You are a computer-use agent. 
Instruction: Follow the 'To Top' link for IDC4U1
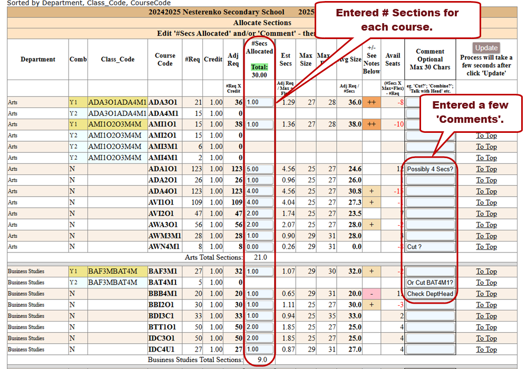pyautogui.click(x=486, y=349)
